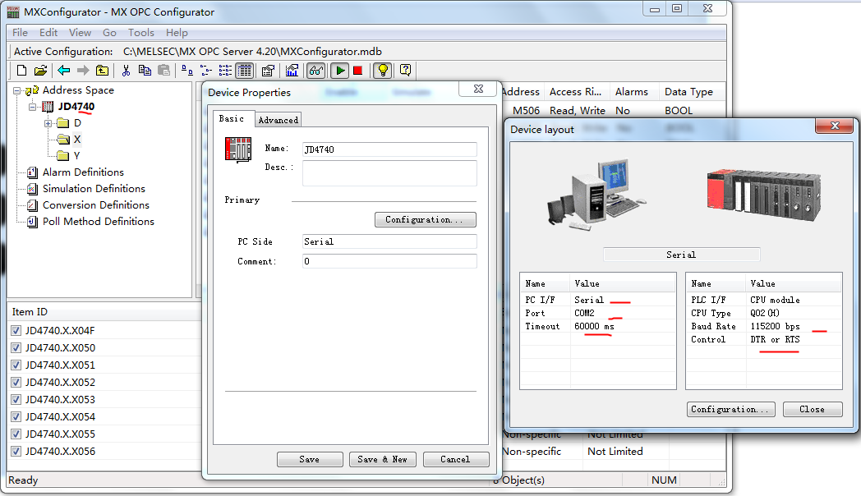Click the device Name input field

[x=389, y=149]
